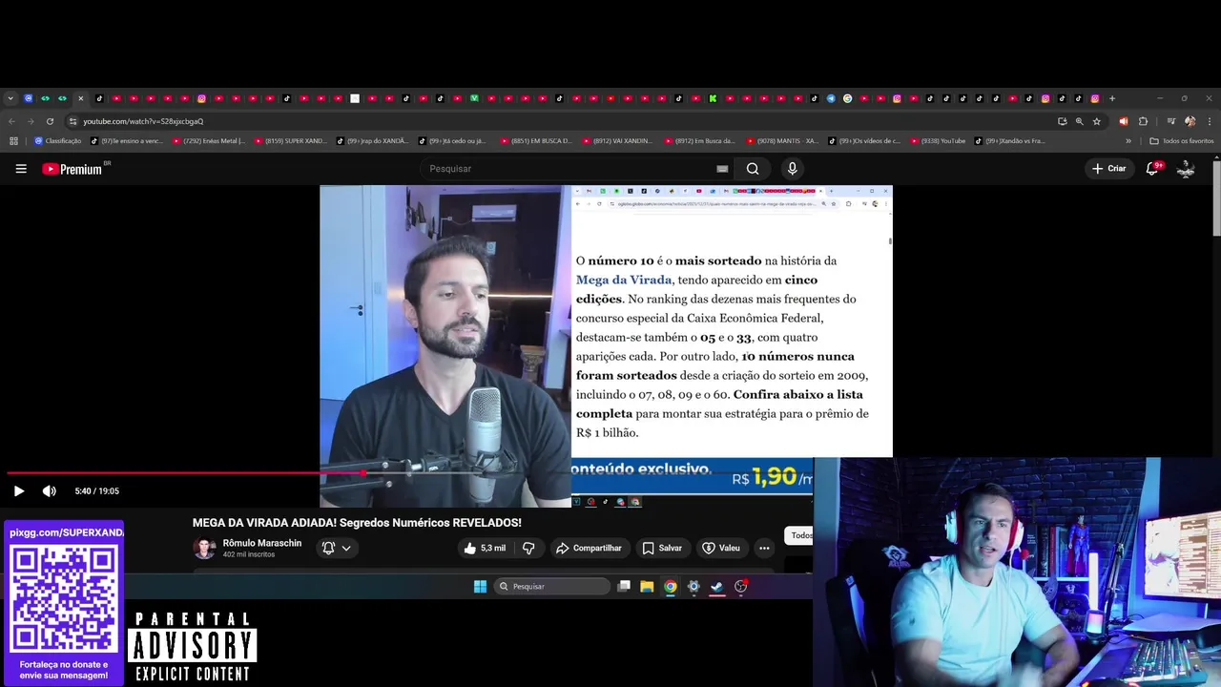The height and width of the screenshot is (687, 1221).
Task: Open the Chrome extensions puzzle icon
Action: point(1143,121)
